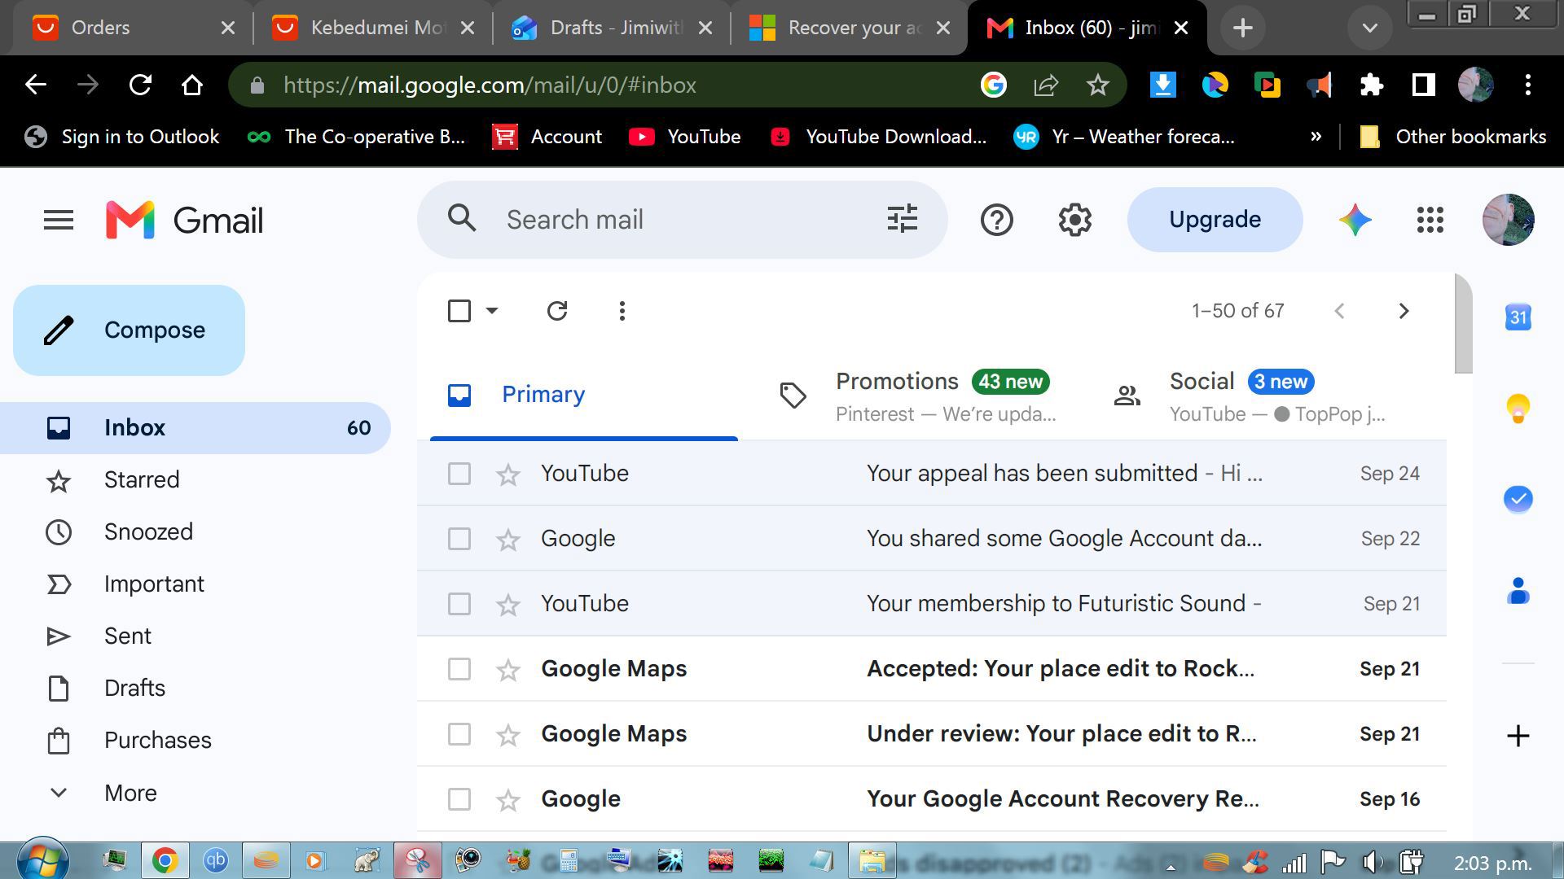Star the Google shared account data email
The image size is (1564, 879).
(507, 539)
